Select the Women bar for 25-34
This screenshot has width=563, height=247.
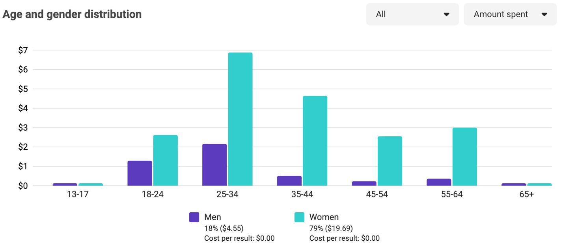pos(240,119)
